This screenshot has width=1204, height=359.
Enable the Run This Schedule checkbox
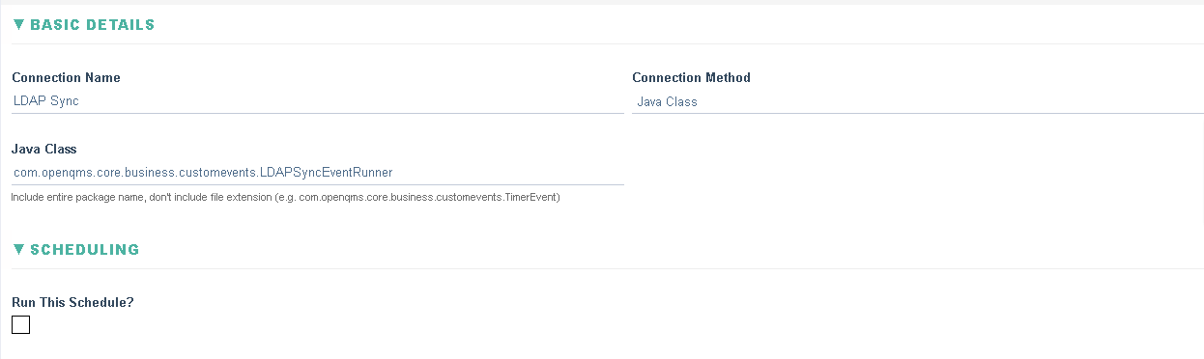pyautogui.click(x=21, y=325)
